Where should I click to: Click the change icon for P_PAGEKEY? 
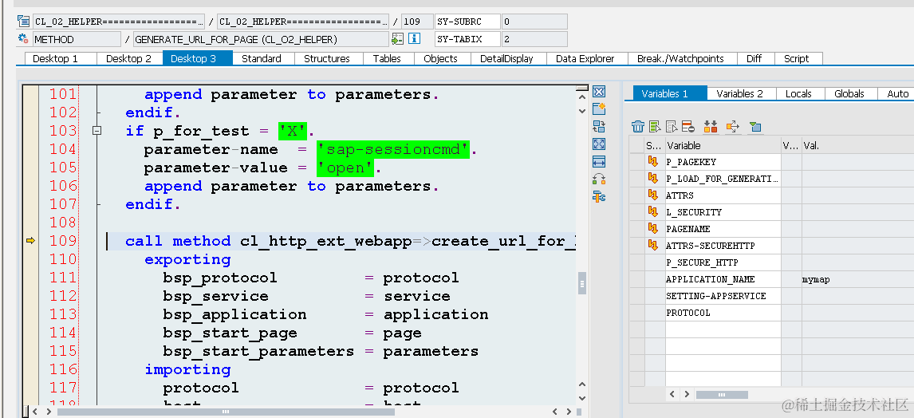653,161
